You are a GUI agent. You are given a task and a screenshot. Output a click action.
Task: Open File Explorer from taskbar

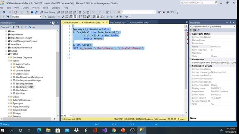tap(48, 130)
